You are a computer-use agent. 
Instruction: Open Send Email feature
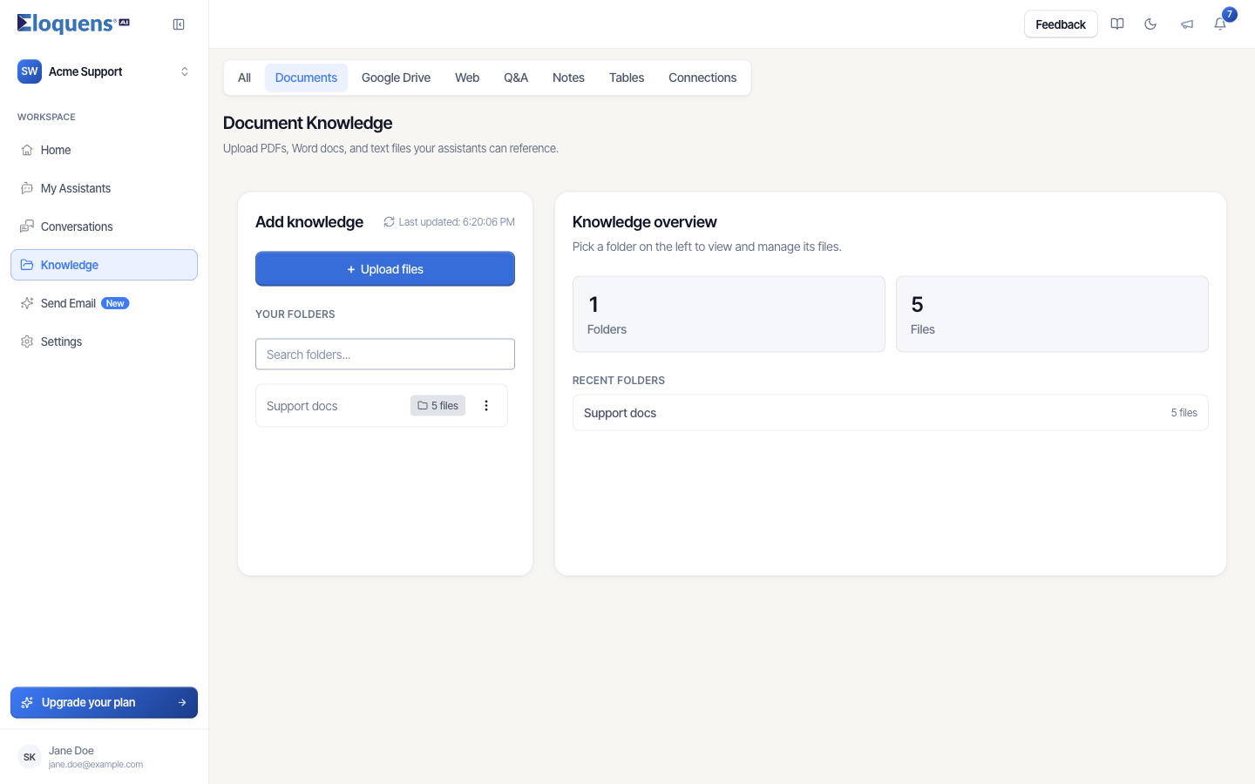coord(104,303)
